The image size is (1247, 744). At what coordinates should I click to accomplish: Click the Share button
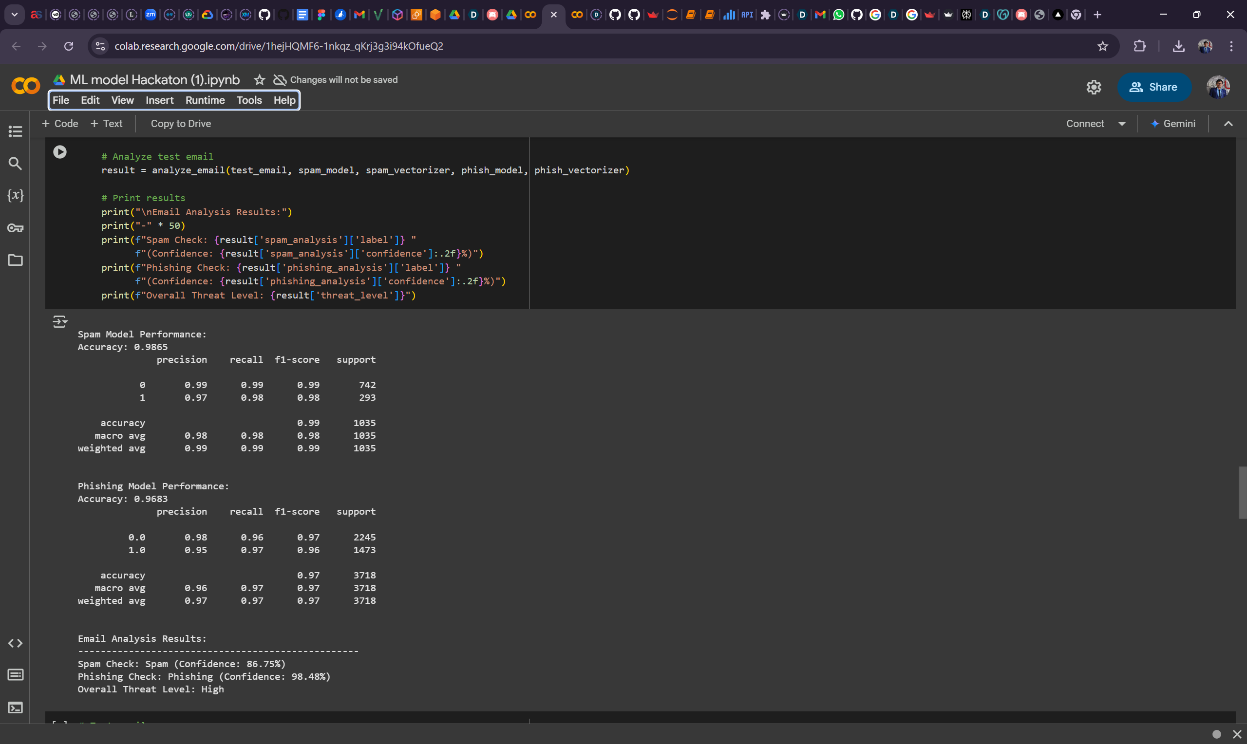[1154, 87]
